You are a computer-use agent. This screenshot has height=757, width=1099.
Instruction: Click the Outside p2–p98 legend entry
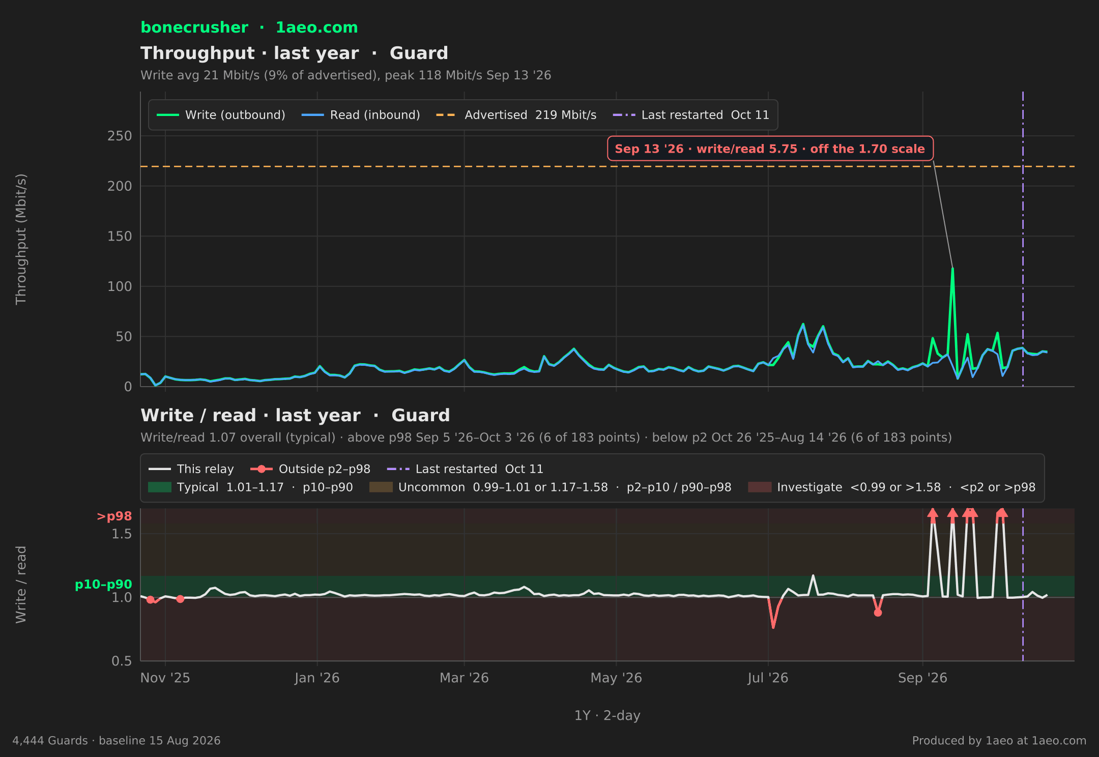310,469
